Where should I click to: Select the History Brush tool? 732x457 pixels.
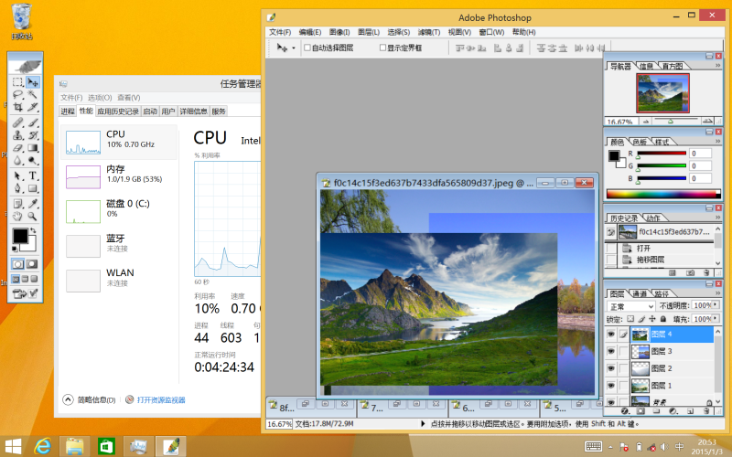click(33, 135)
